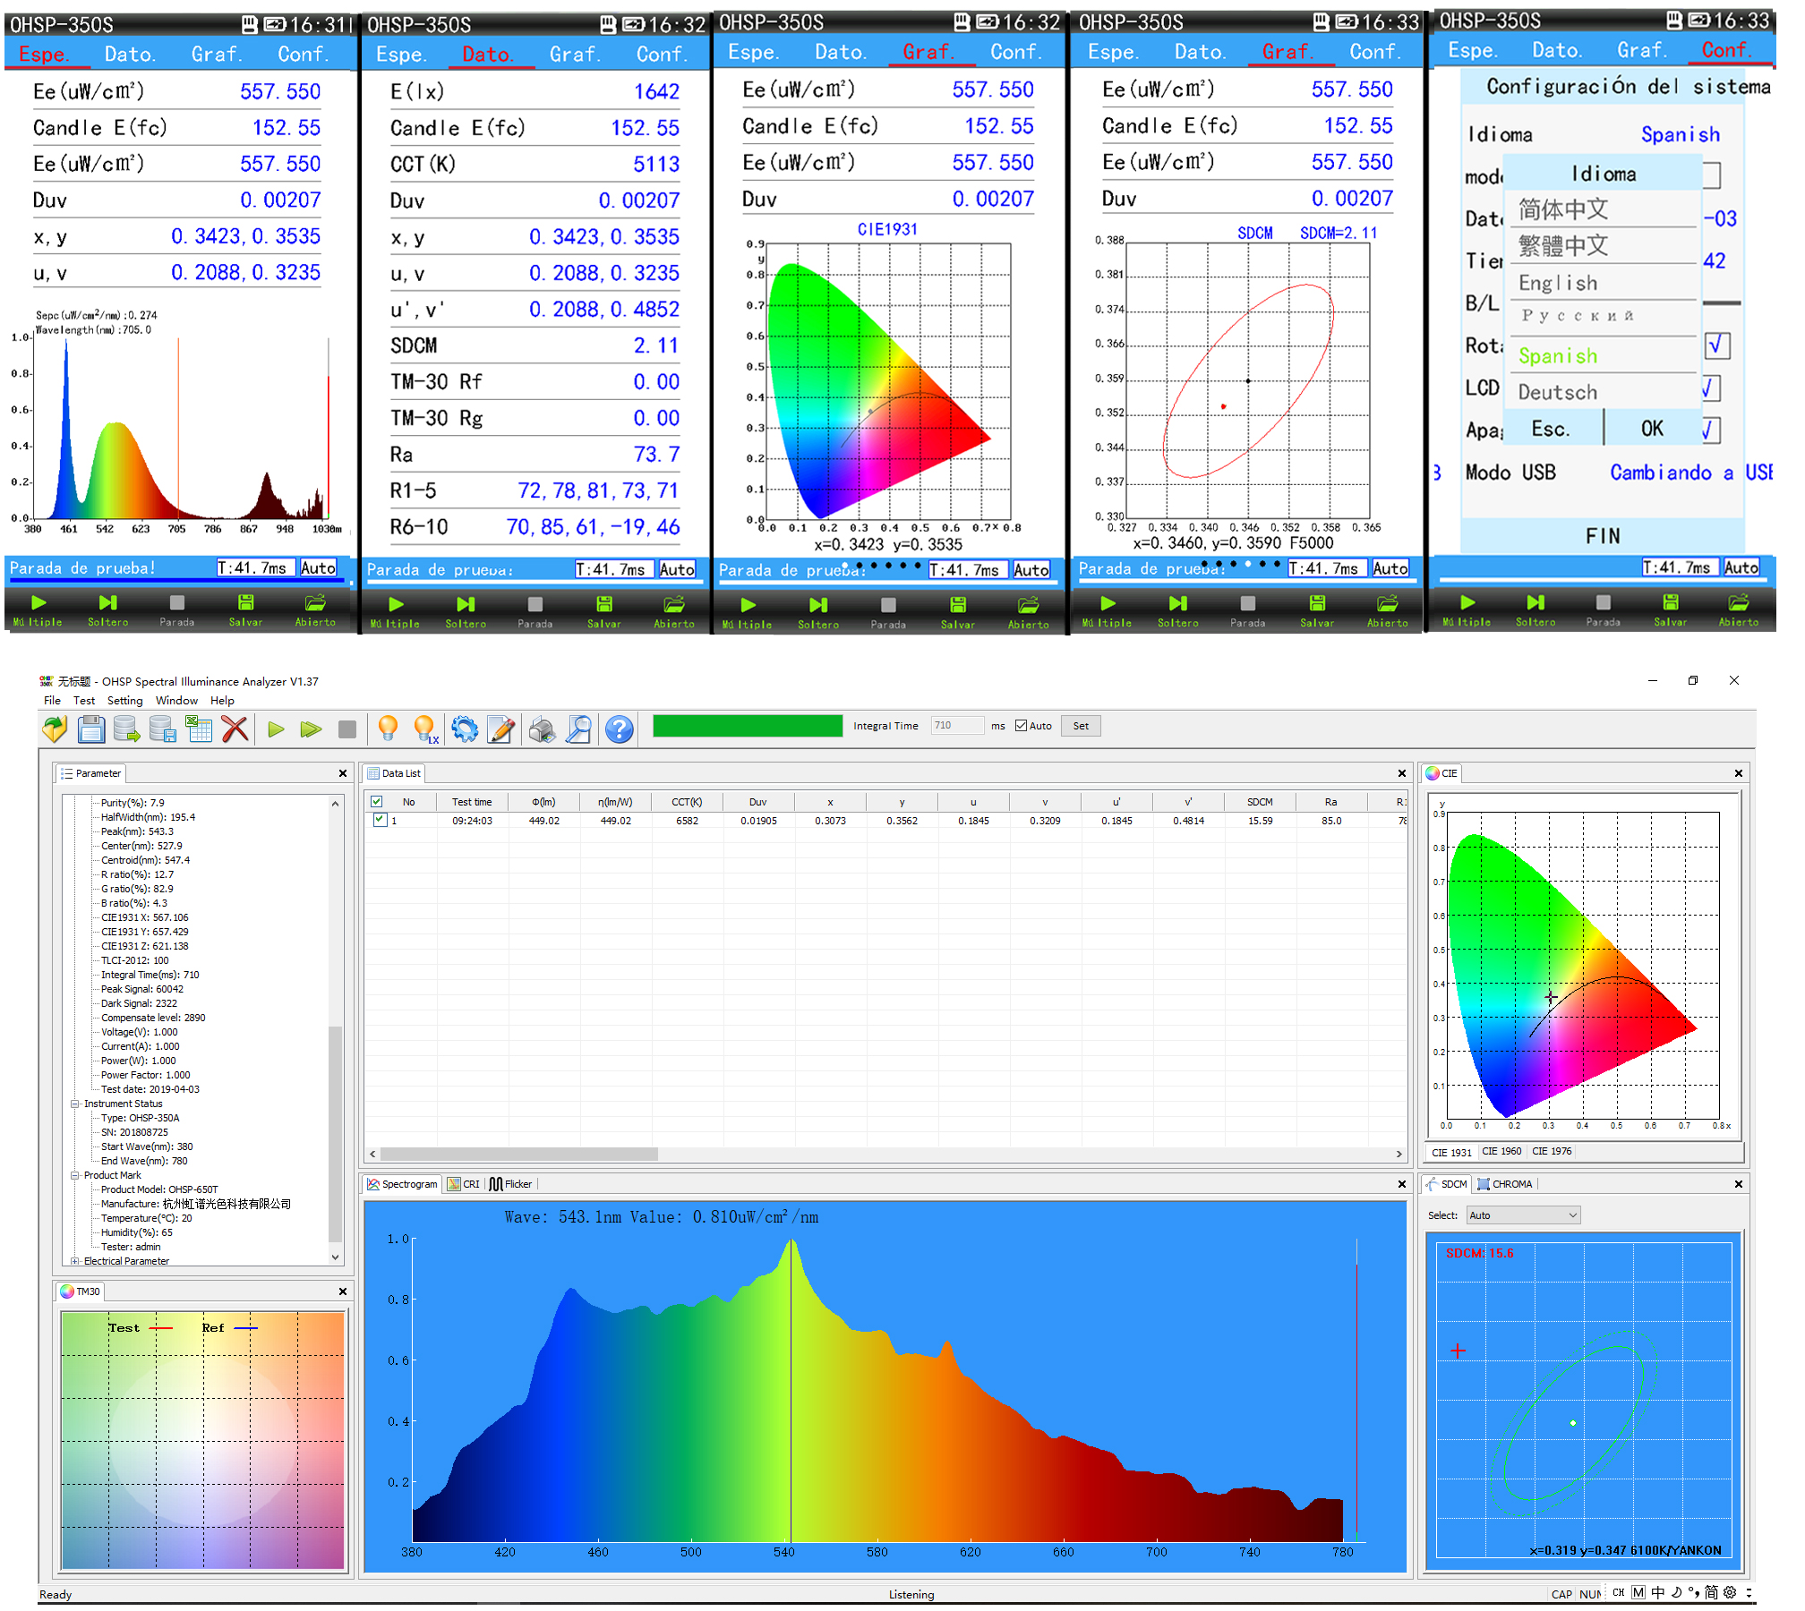The width and height of the screenshot is (1805, 1611).
Task: Open the Setting menu
Action: tap(124, 701)
